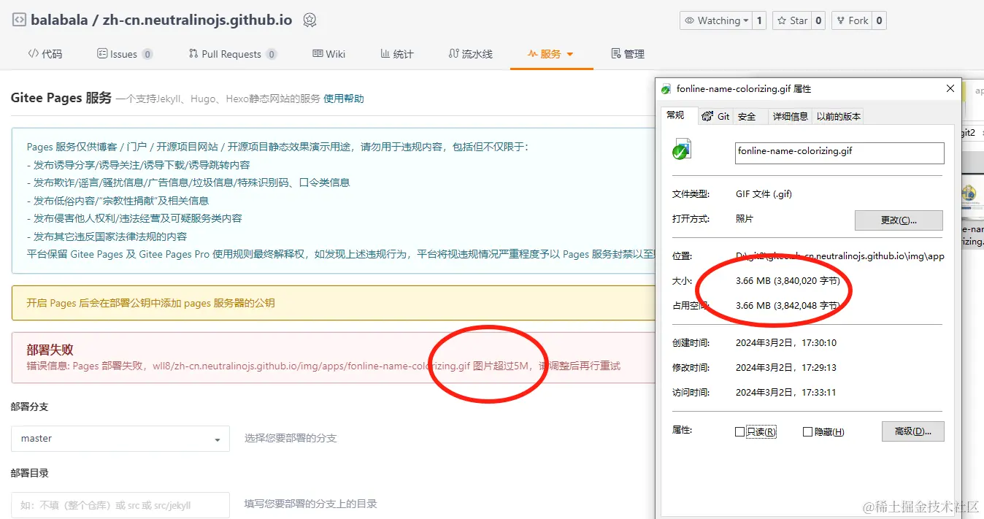Close the properties dialog
The image size is (984, 519).
pyautogui.click(x=950, y=88)
